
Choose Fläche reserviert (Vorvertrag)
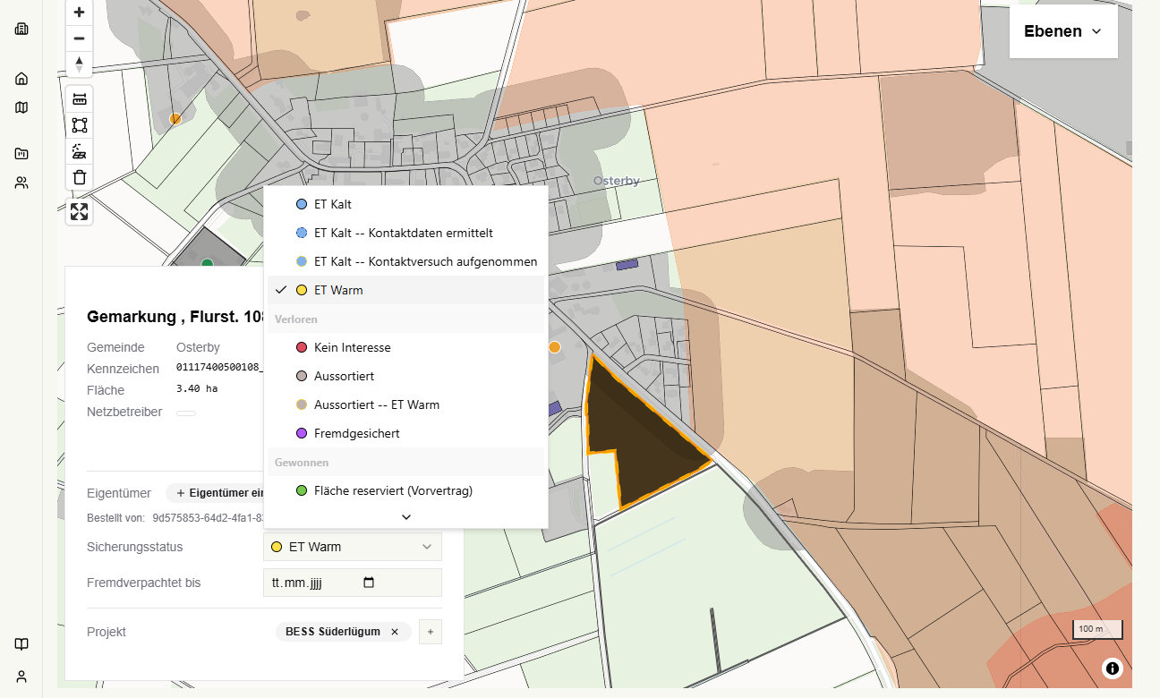click(x=406, y=490)
